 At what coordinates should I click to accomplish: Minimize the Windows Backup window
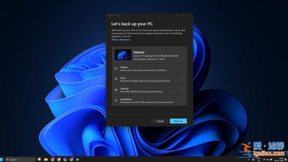(177, 15)
